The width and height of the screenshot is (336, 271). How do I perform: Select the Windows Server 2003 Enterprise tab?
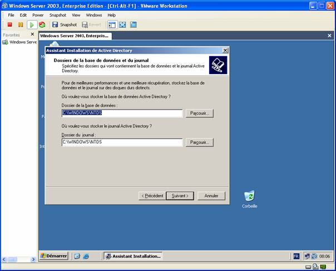coord(75,36)
